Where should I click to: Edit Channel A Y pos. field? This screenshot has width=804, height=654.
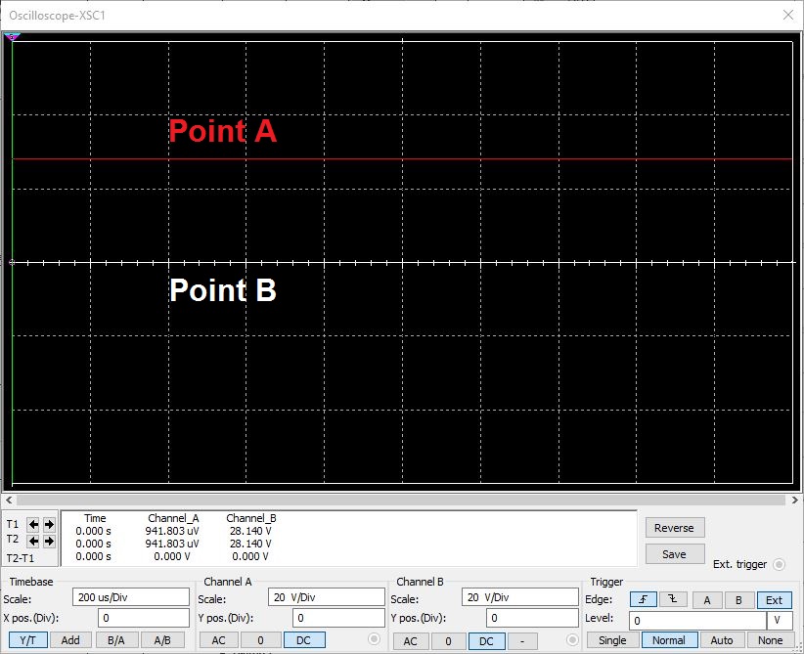[x=338, y=618]
